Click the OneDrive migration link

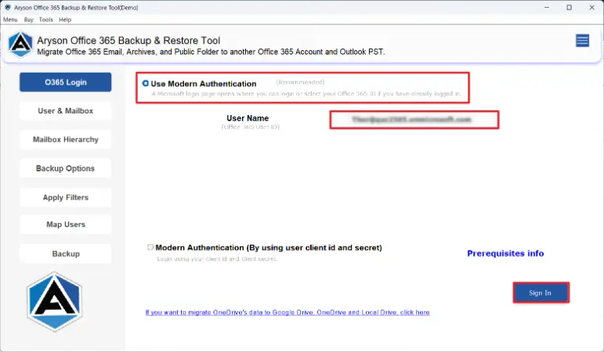coord(288,312)
